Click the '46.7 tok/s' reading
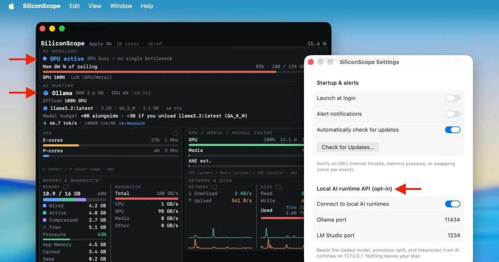The width and height of the screenshot is (499, 262). tap(63, 123)
